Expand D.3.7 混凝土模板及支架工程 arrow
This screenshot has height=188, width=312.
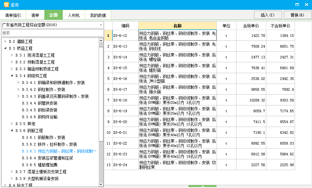click(12, 172)
